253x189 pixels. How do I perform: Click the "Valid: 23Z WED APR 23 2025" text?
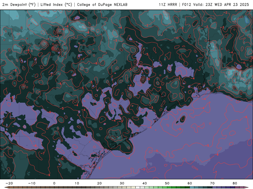click(221, 5)
